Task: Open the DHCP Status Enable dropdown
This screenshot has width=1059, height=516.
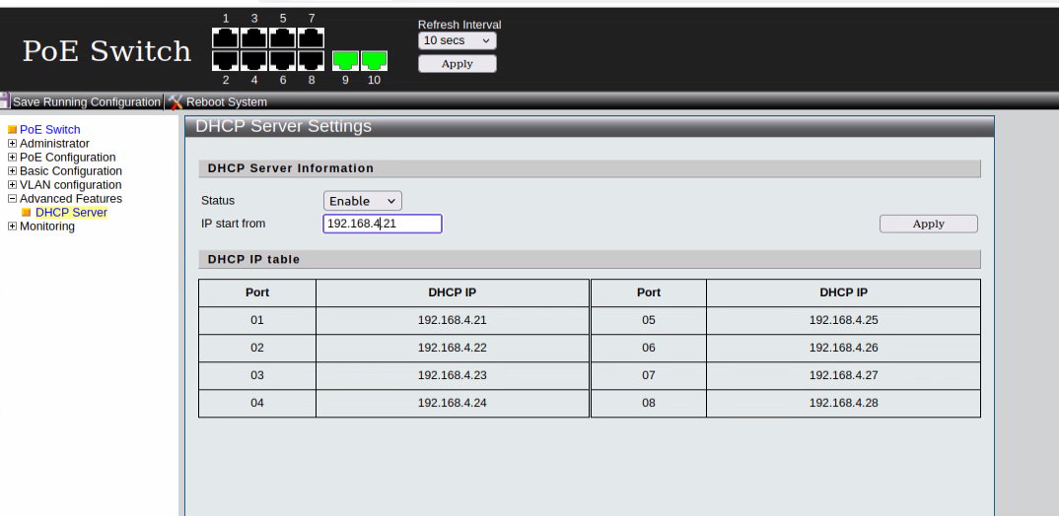Action: 362,201
